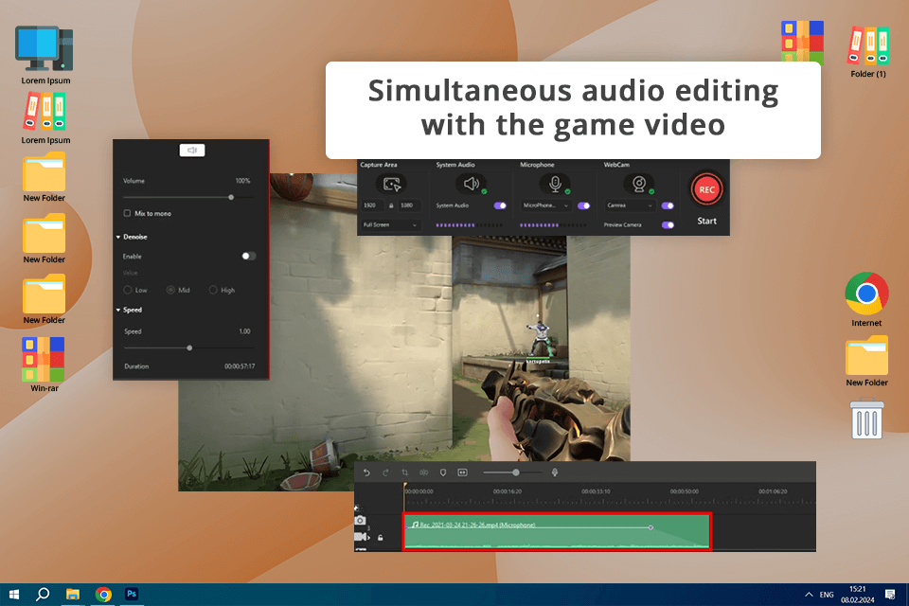Open the Internet Chrome desktop shortcut
Viewport: 909px width, 606px height.
(x=866, y=300)
